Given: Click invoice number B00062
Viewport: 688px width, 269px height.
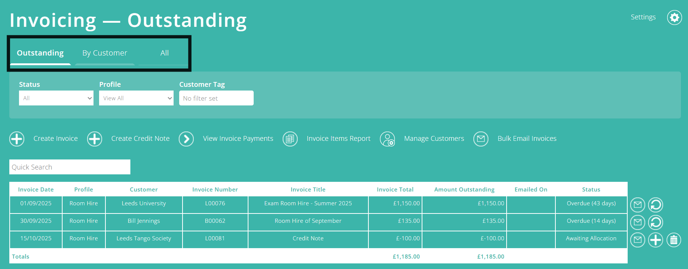Looking at the screenshot, I should 215,221.
